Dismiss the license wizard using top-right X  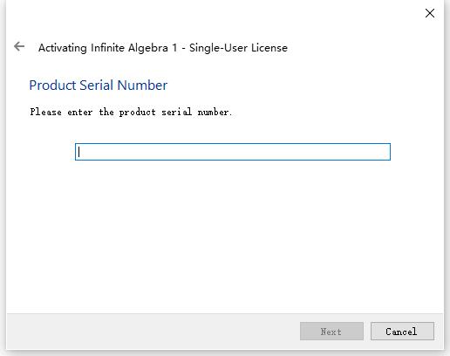(430, 13)
